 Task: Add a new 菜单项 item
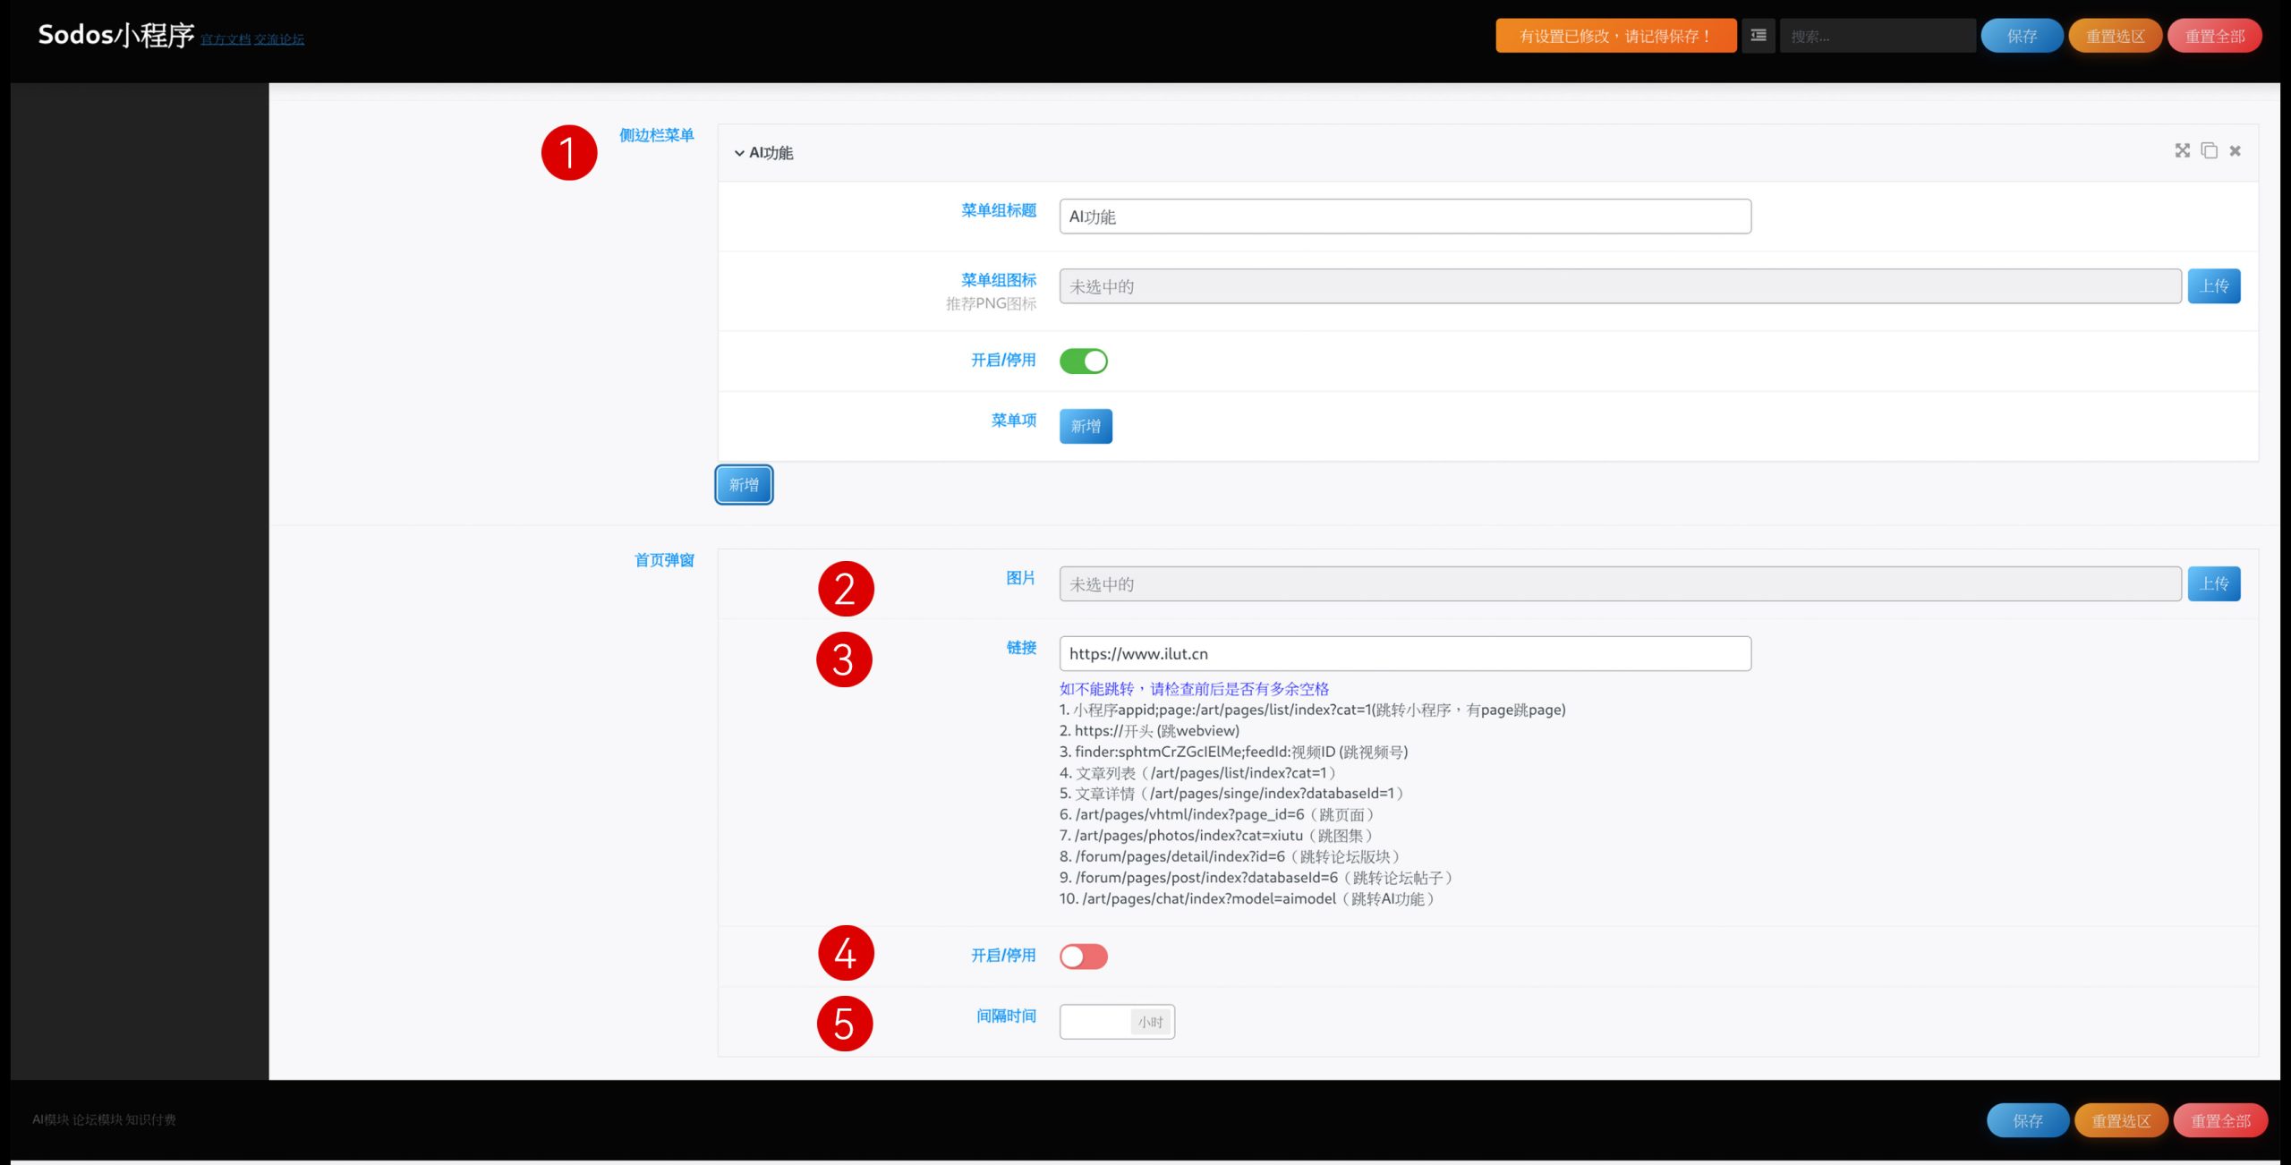point(1085,426)
